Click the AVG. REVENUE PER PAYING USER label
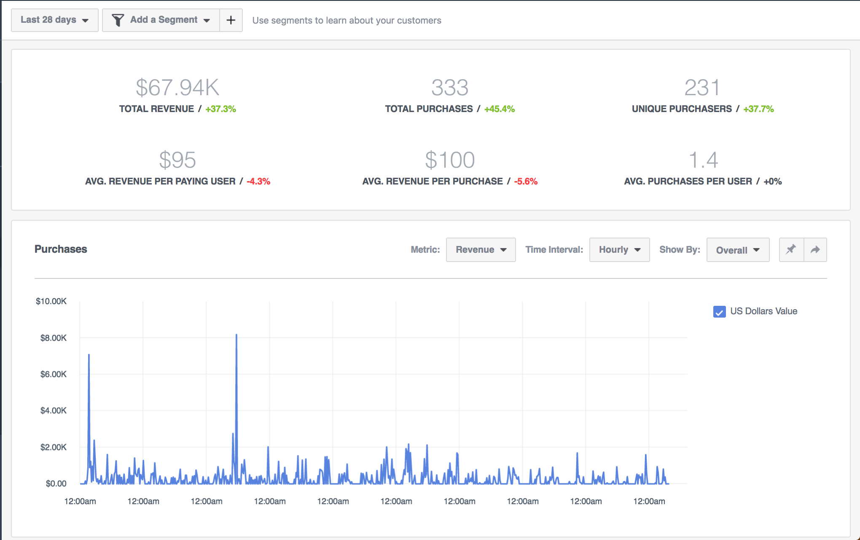860x540 pixels. point(160,182)
